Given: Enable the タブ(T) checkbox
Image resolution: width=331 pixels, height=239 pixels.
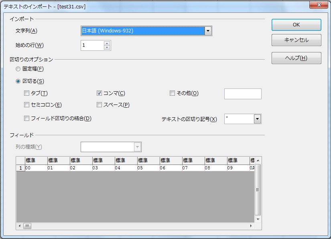Looking at the screenshot, I should pos(26,93).
